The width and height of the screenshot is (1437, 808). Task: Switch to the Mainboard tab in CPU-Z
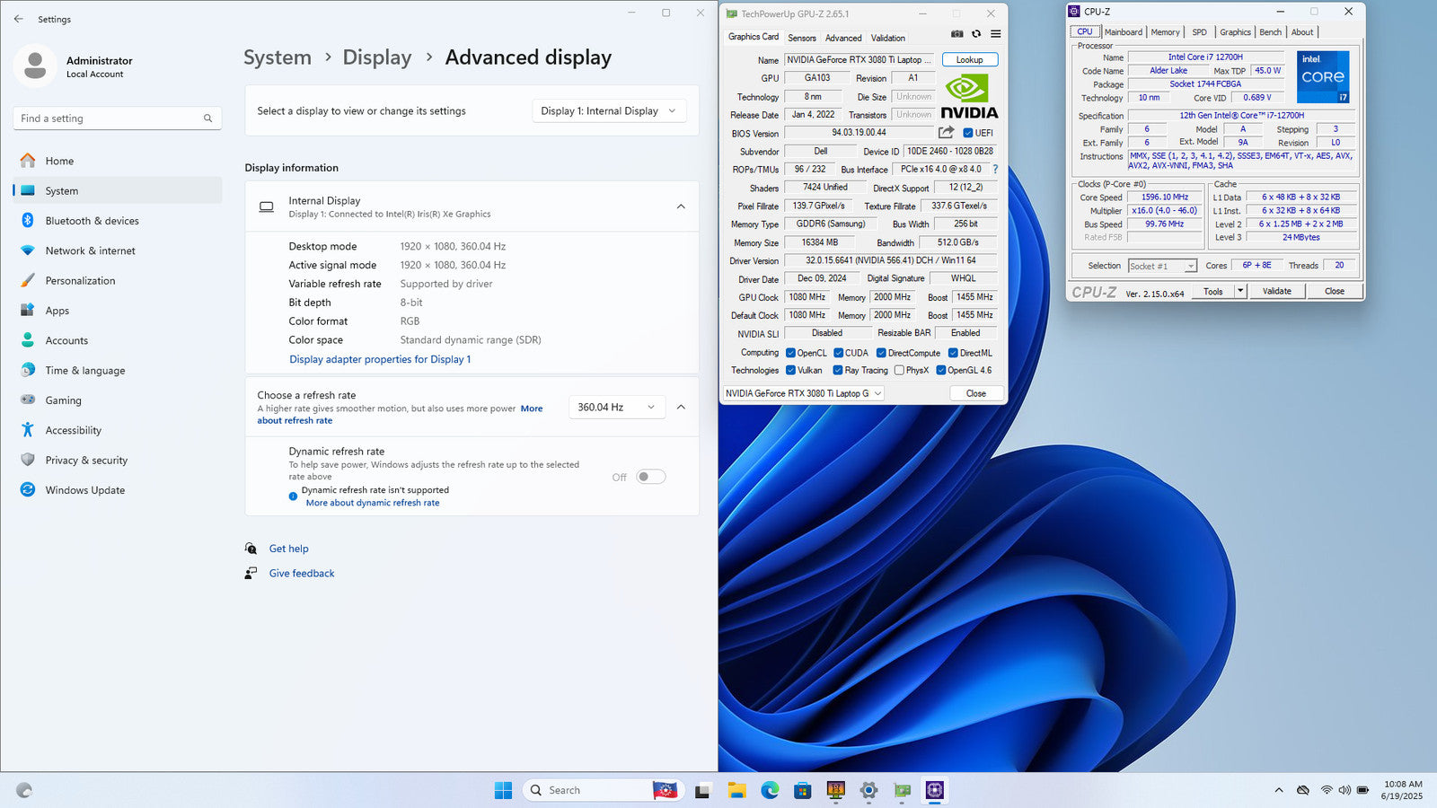coord(1123,32)
